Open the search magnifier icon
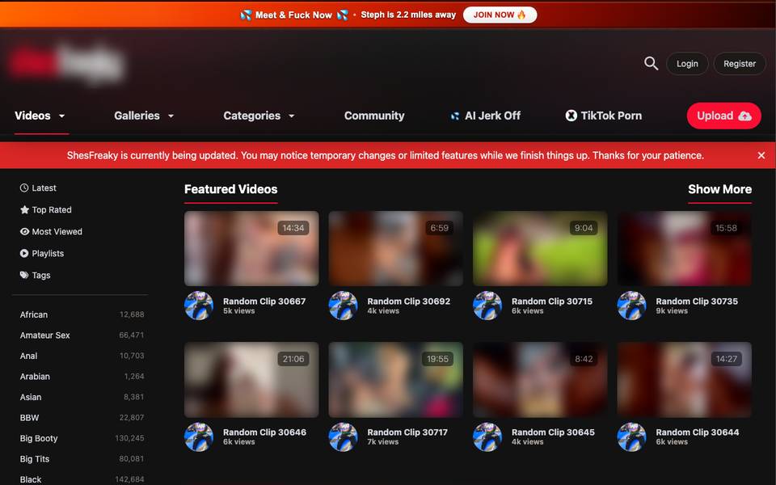Image resolution: width=776 pixels, height=485 pixels. (x=651, y=63)
